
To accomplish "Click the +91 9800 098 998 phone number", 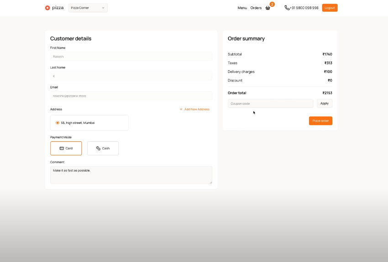I will pos(304,8).
